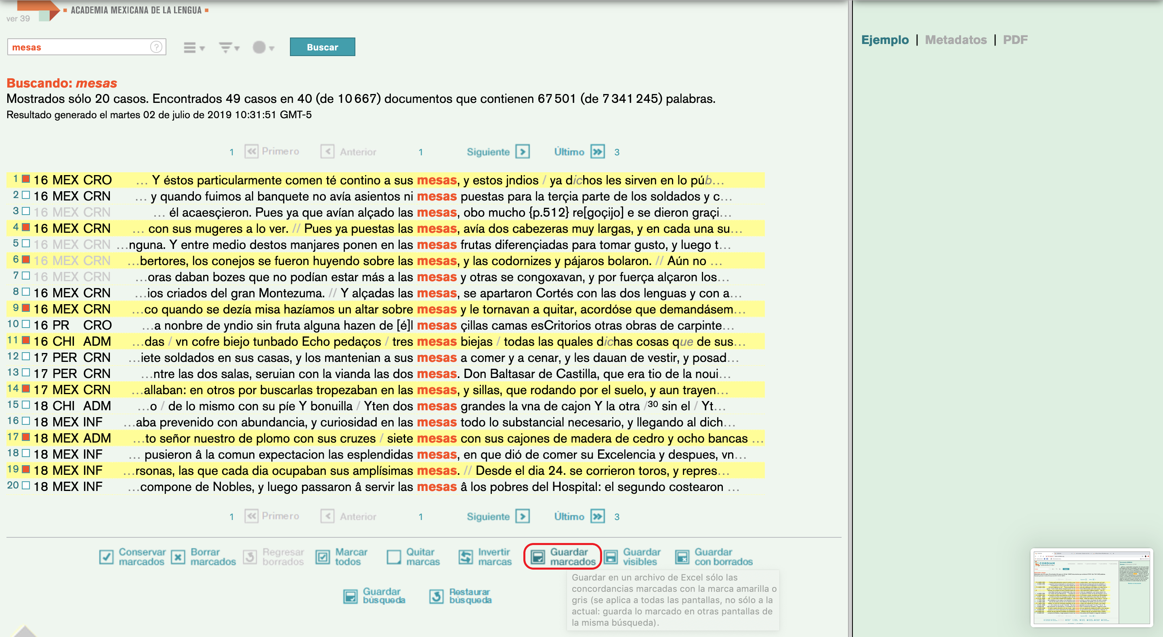This screenshot has width=1163, height=637.
Task: Click the top Último link
Action: tap(569, 152)
